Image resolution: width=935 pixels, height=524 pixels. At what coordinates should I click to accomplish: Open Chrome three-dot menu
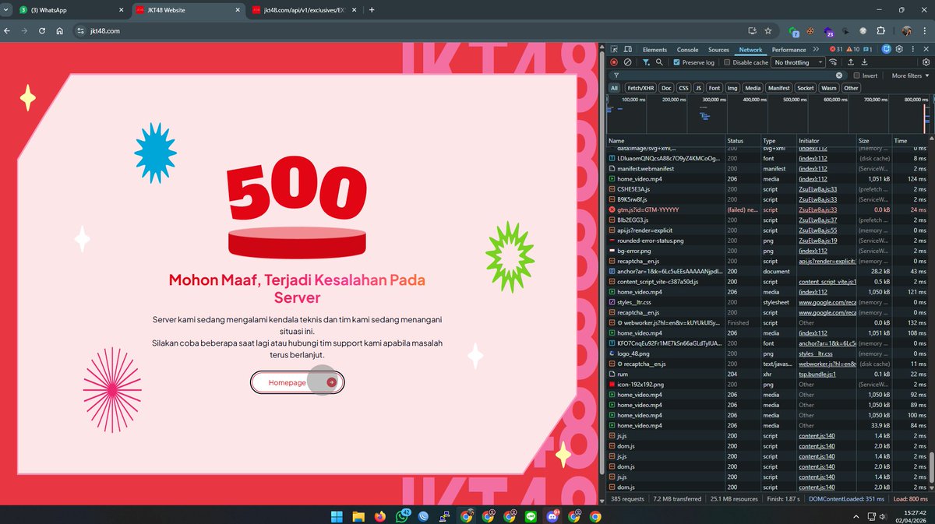(x=926, y=31)
